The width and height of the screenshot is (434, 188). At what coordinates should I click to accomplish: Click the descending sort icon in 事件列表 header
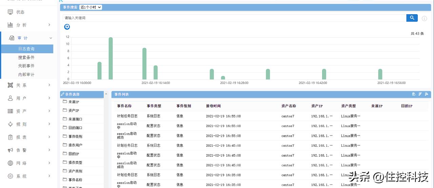420,94
